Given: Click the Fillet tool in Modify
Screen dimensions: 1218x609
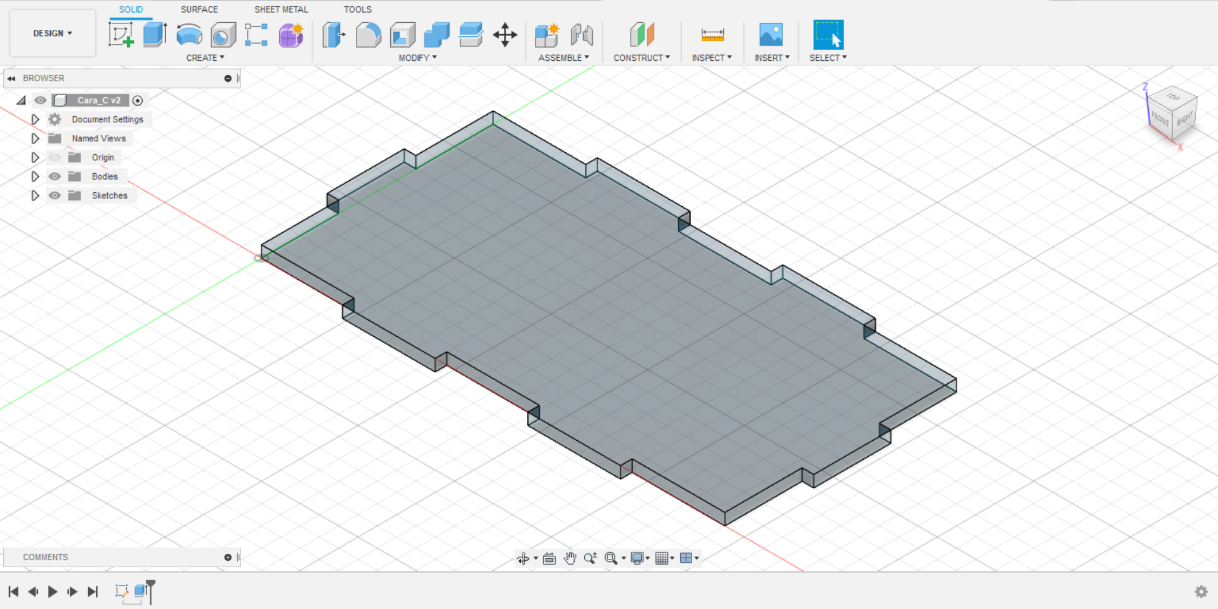Looking at the screenshot, I should click(368, 34).
